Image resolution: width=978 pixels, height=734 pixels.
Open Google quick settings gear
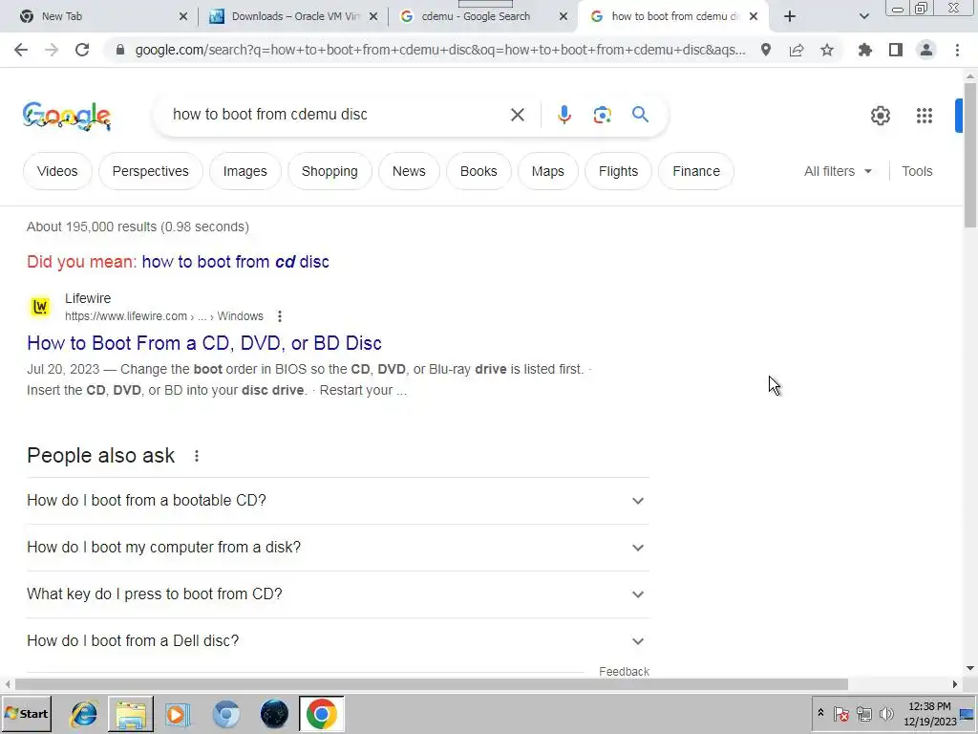880,116
